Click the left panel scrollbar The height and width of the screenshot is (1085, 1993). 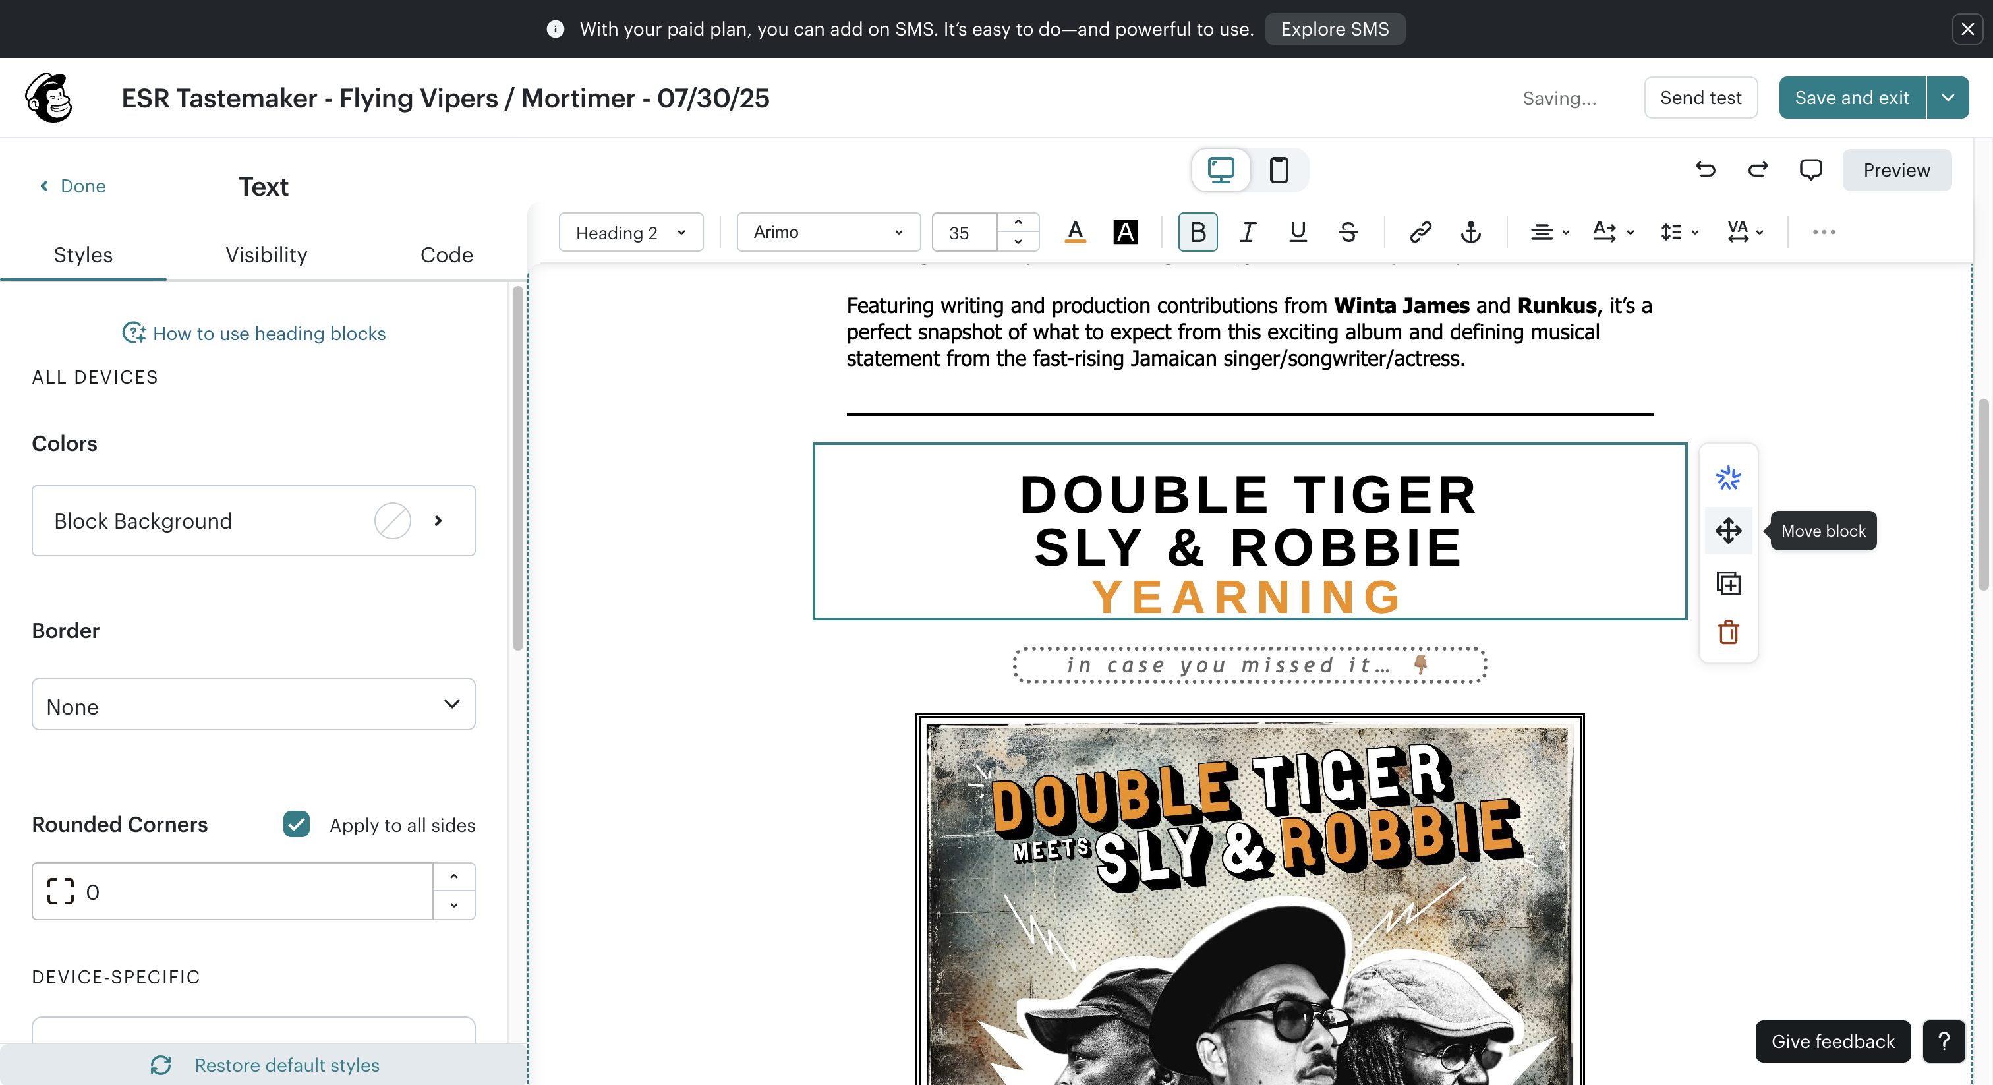(x=517, y=468)
